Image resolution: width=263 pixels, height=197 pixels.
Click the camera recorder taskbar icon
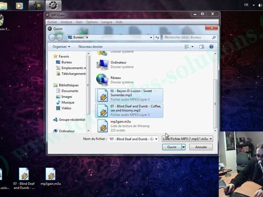(x=36, y=5)
